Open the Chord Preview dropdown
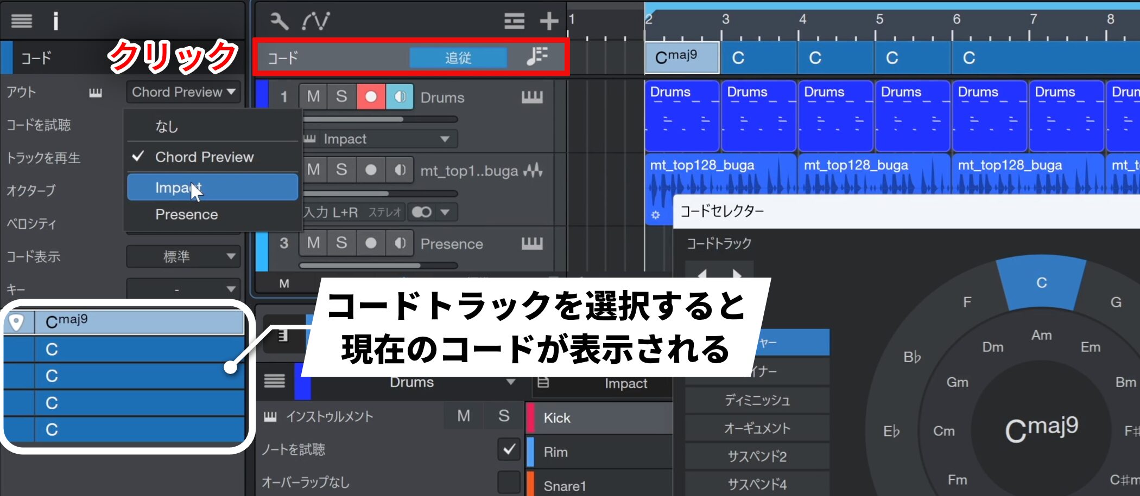Viewport: 1140px width, 496px height. (x=183, y=92)
